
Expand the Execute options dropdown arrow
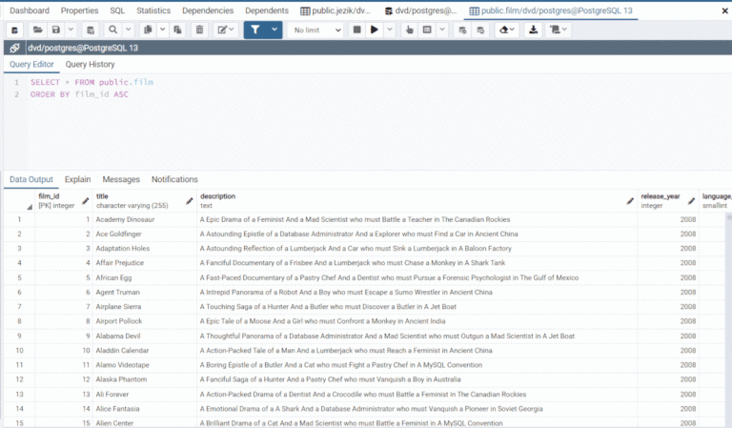click(390, 31)
